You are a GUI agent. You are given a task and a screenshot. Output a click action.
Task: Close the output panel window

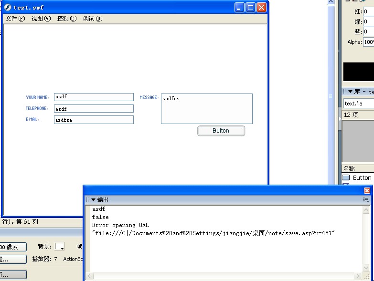click(x=367, y=190)
